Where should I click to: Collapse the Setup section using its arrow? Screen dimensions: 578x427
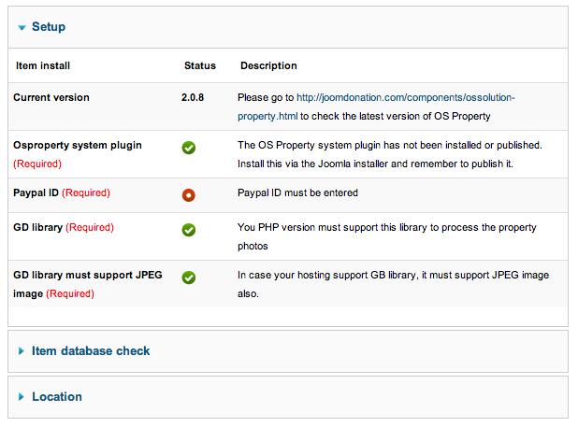pyautogui.click(x=22, y=28)
